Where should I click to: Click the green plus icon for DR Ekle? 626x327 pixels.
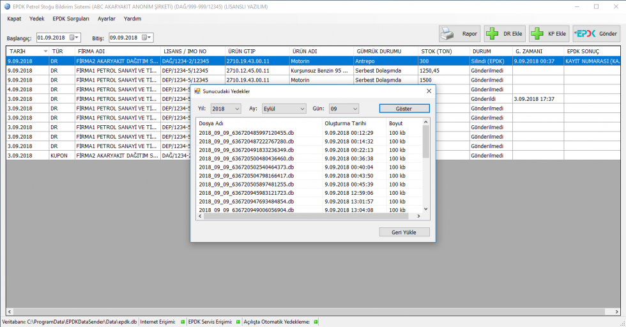pos(492,34)
